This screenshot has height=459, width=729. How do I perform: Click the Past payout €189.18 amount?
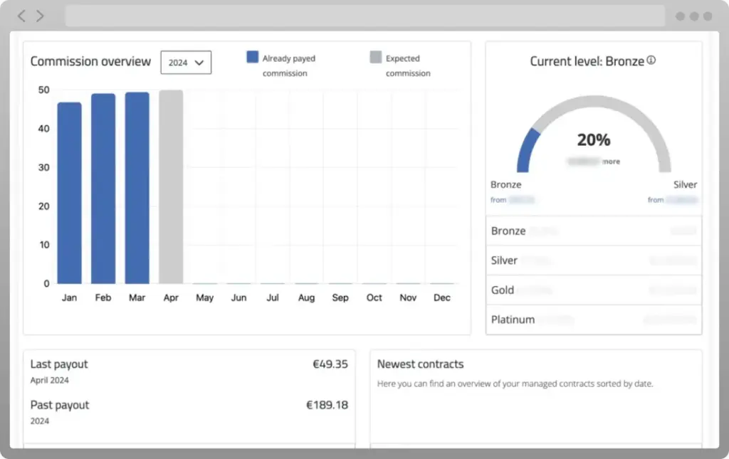pyautogui.click(x=327, y=405)
